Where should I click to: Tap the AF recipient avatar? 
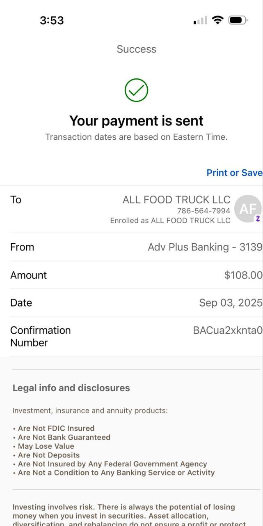coord(247,209)
